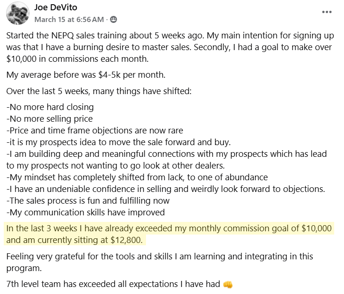Viewport: 344px width, 294px height.
Task: Click the "-No more selling price" line
Action: 49,118
